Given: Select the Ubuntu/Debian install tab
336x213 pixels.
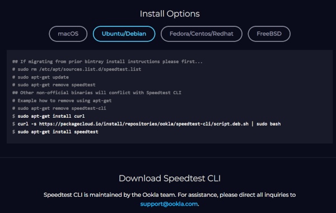Looking at the screenshot, I should click(124, 34).
